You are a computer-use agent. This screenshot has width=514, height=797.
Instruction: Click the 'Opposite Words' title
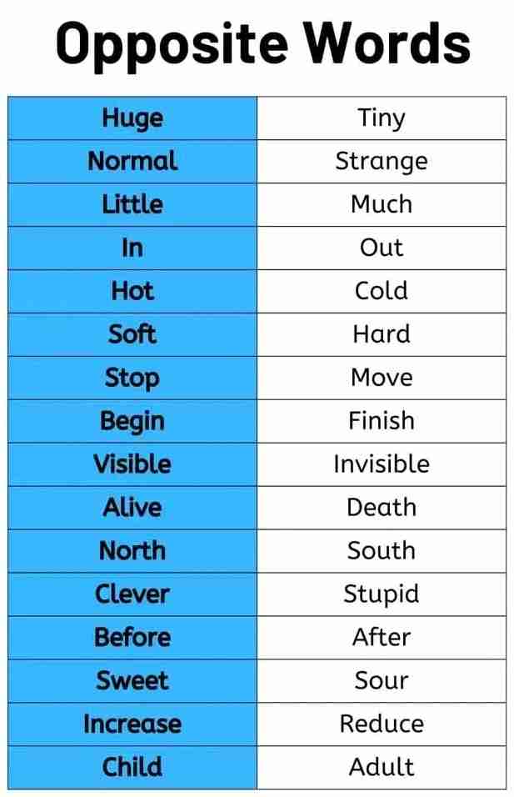pyautogui.click(x=262, y=43)
